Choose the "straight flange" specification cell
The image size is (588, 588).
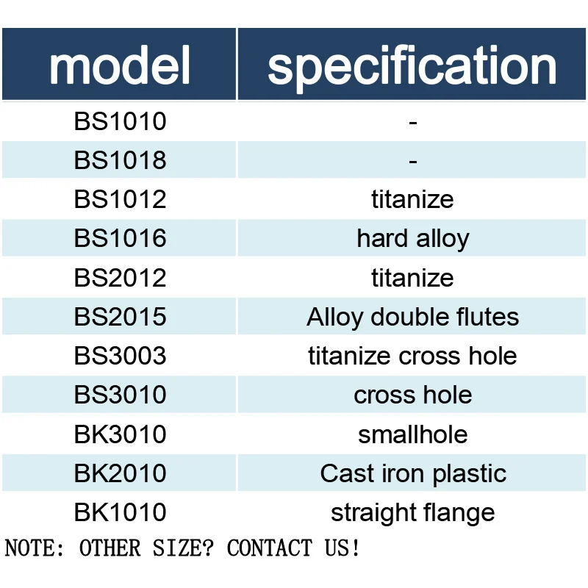point(412,512)
